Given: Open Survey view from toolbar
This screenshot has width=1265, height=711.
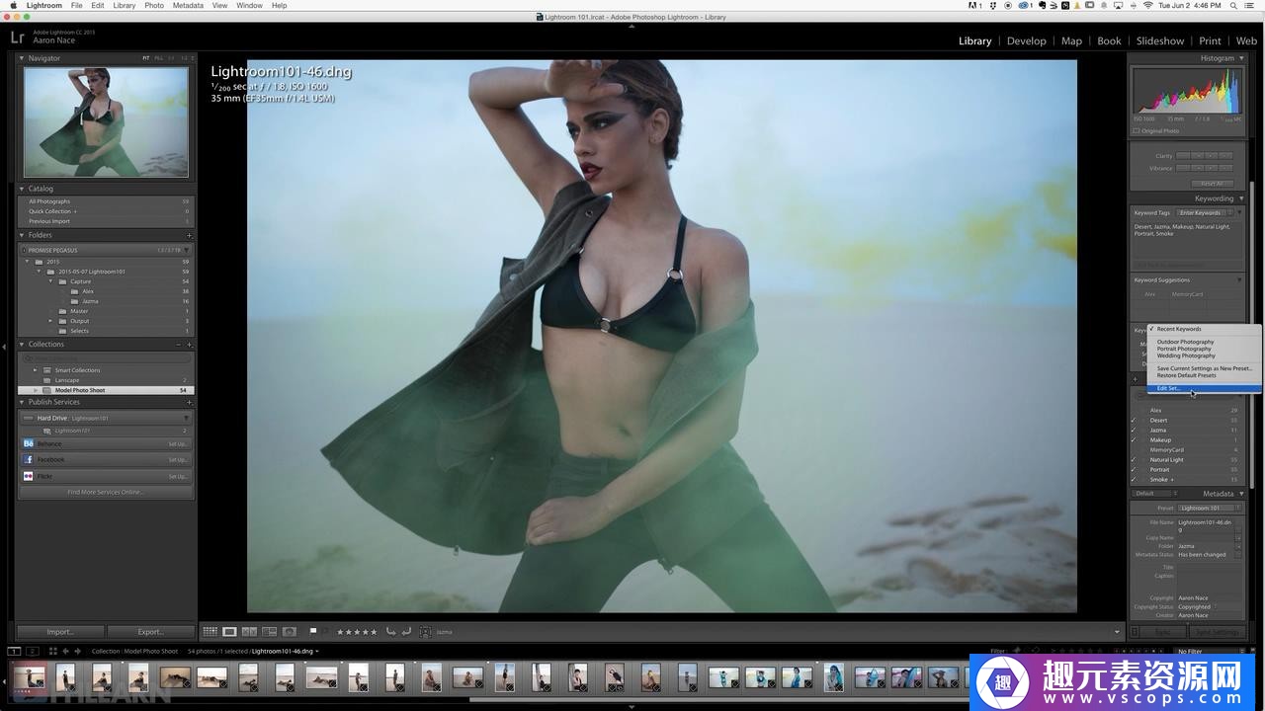Looking at the screenshot, I should tap(269, 632).
